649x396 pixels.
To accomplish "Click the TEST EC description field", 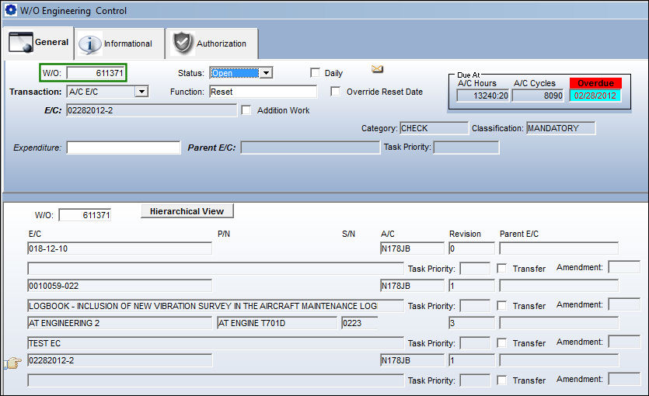I will click(215, 343).
